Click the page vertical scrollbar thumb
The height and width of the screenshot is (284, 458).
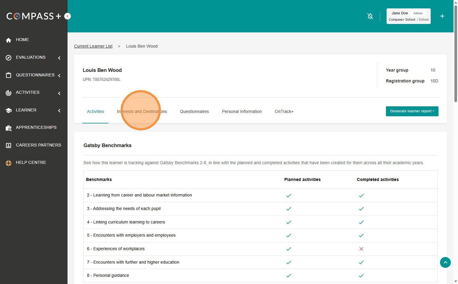pyautogui.click(x=456, y=54)
